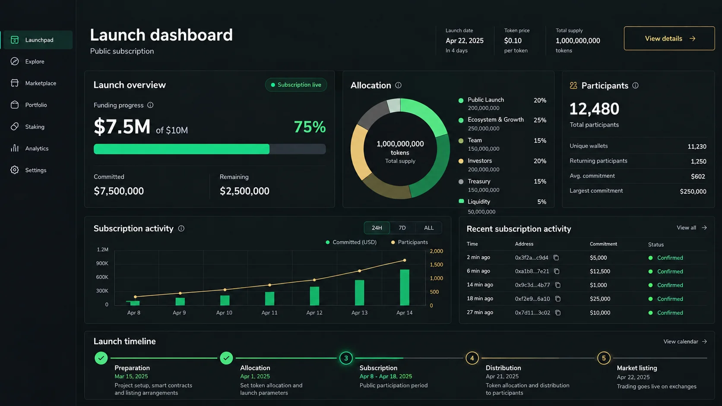The width and height of the screenshot is (722, 406).
Task: Click the Preparation completed step marker
Action: [x=101, y=358]
